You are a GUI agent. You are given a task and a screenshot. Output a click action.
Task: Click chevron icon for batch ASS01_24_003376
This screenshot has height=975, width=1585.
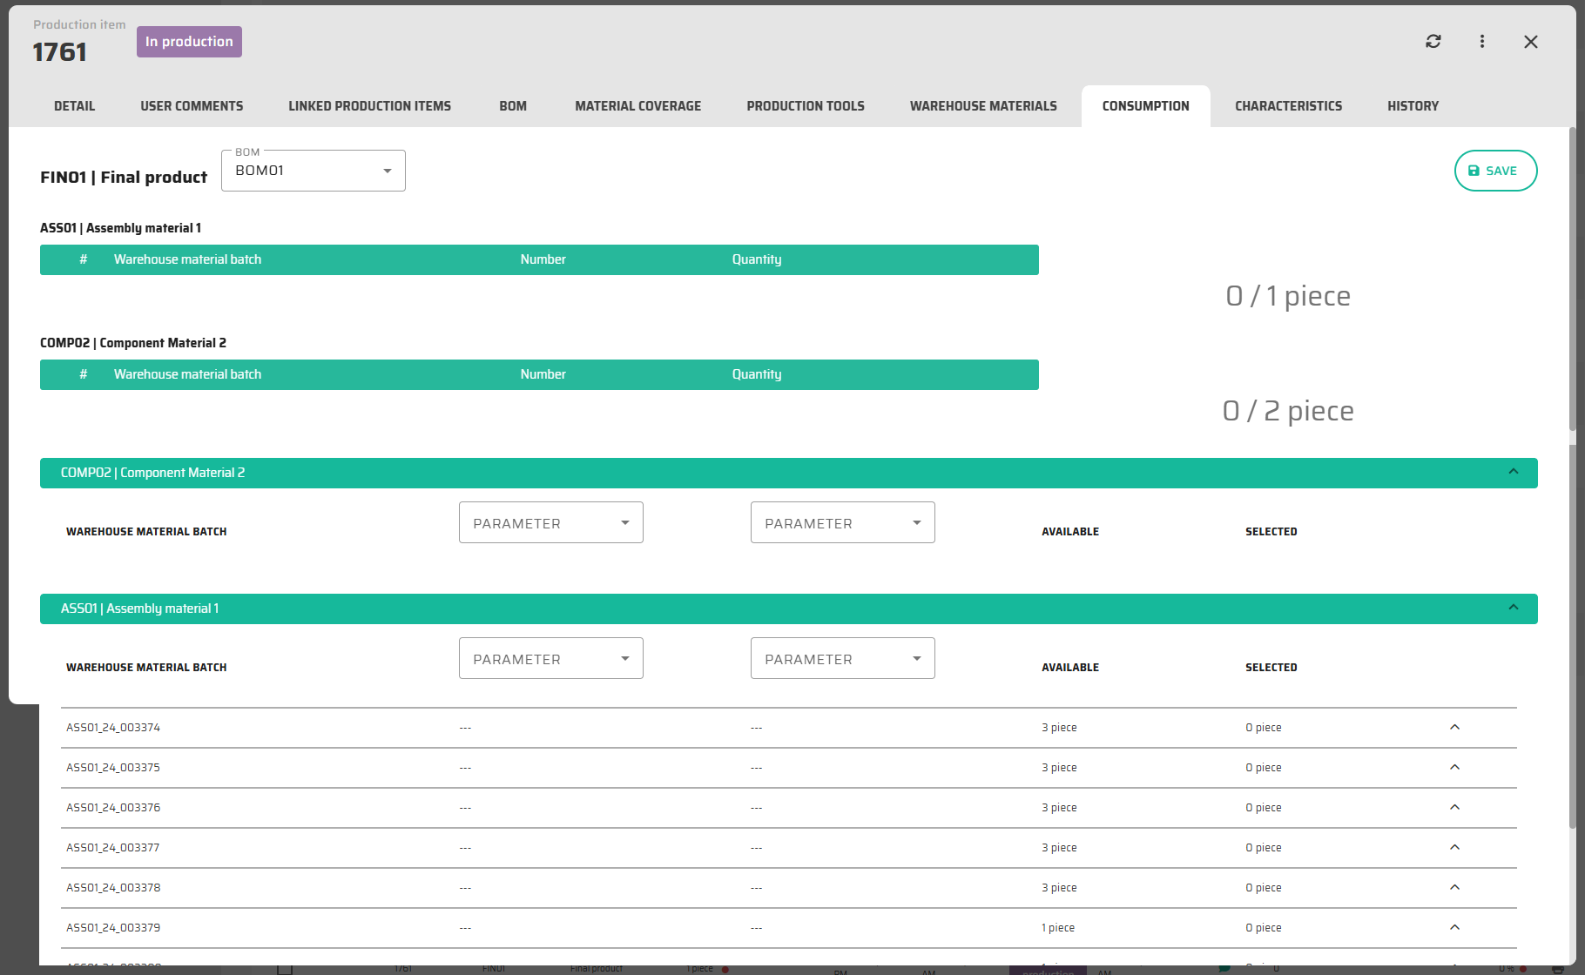[x=1454, y=807]
